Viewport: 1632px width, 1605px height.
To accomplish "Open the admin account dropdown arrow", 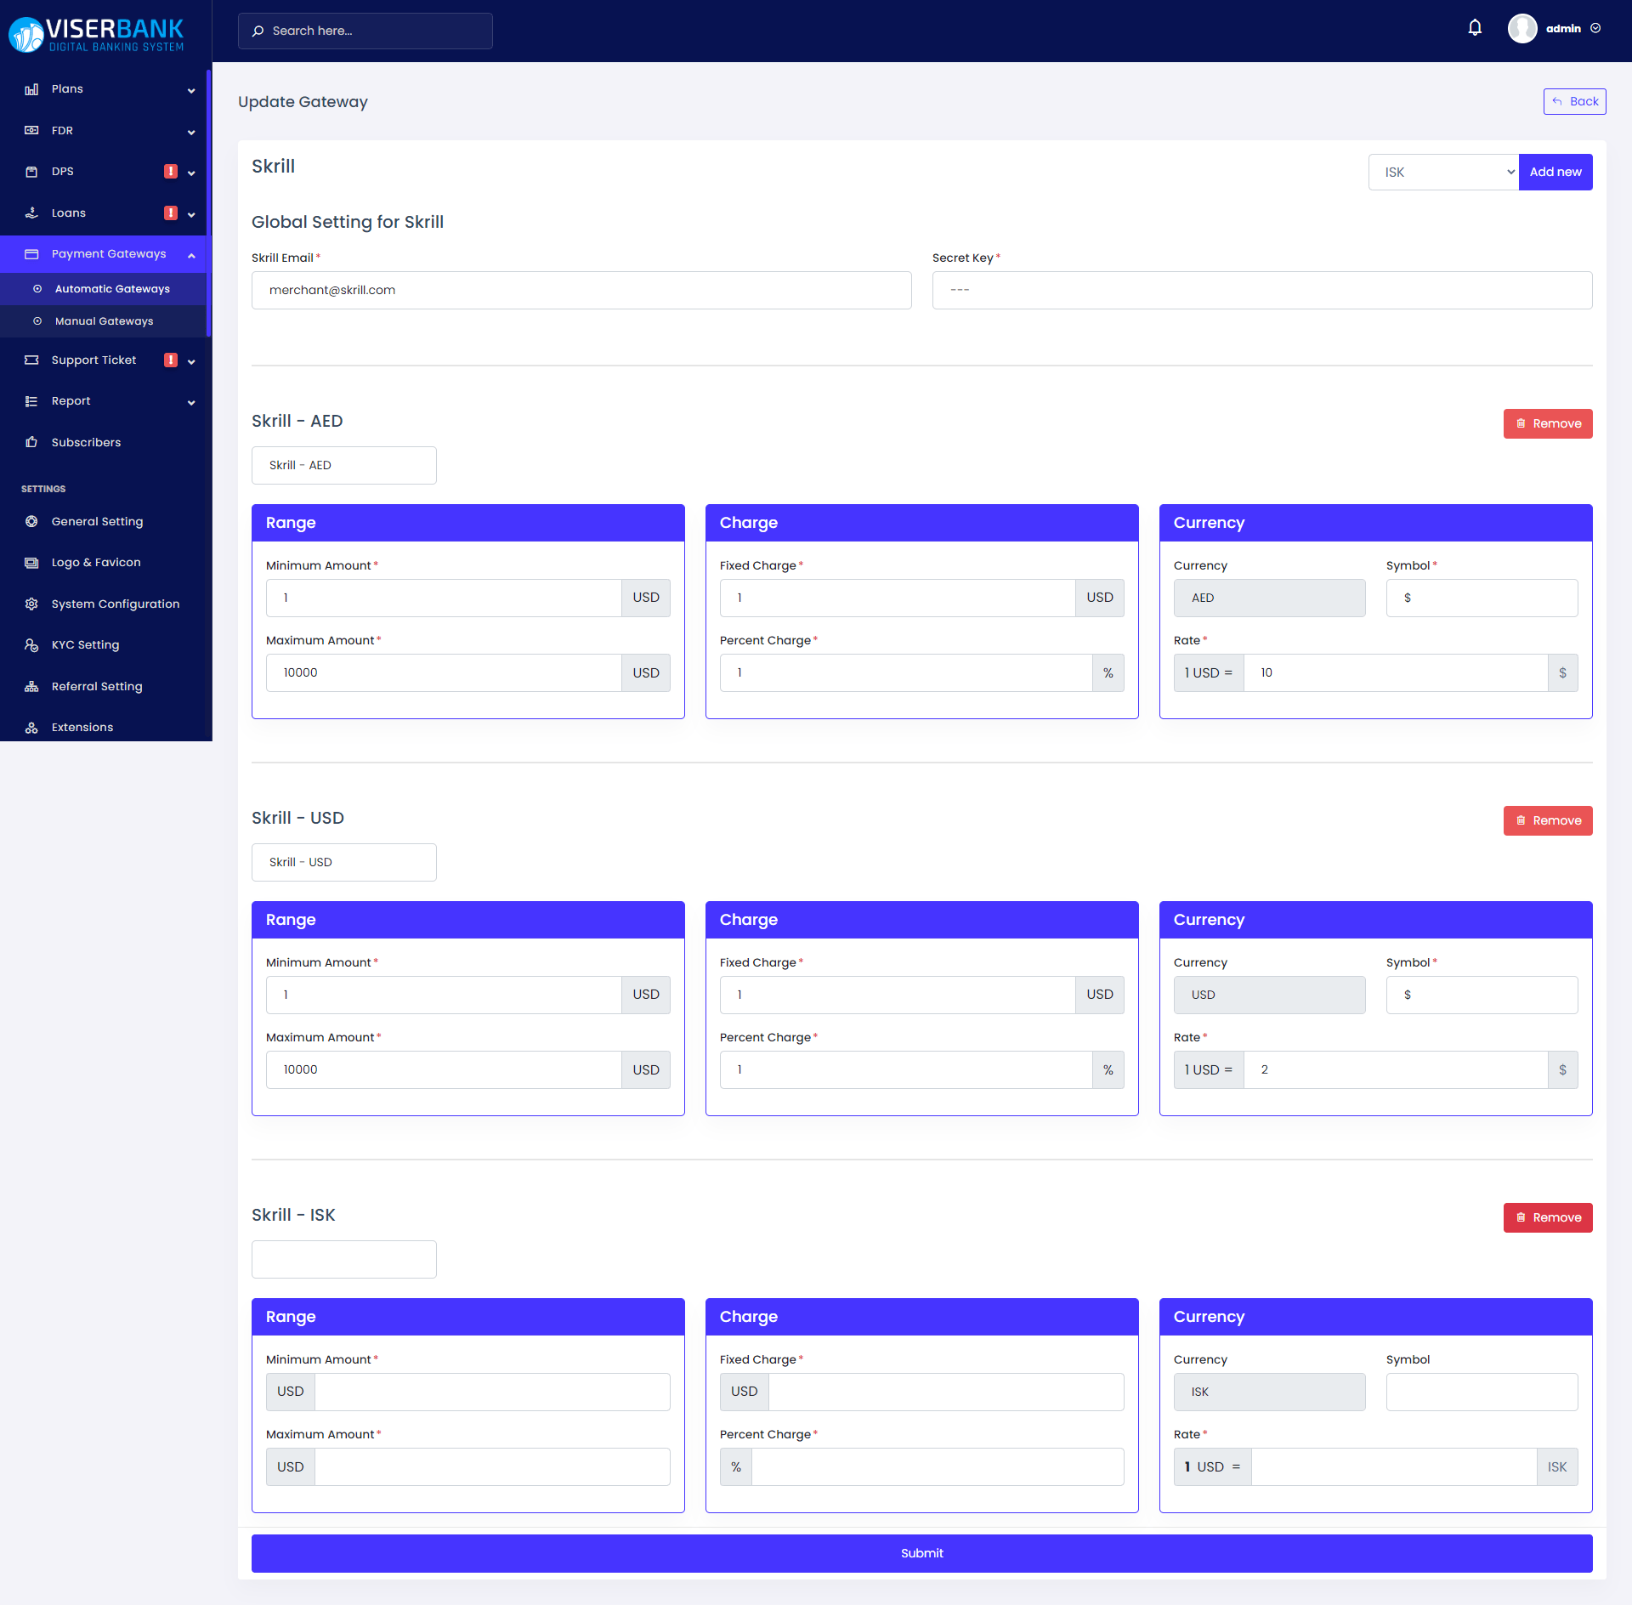I will 1595,28.
